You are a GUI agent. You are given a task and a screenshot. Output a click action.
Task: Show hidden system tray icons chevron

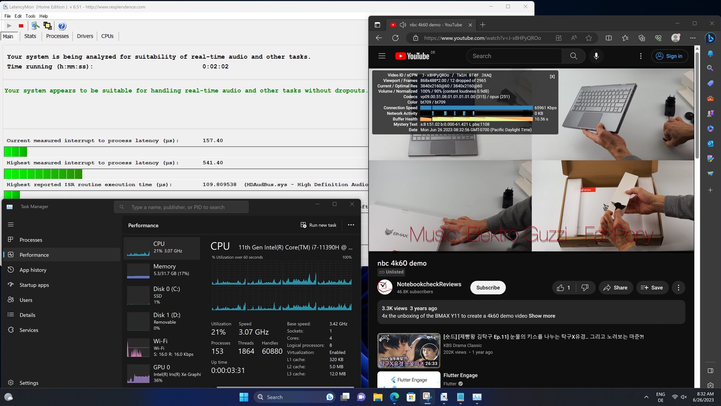tap(646, 397)
